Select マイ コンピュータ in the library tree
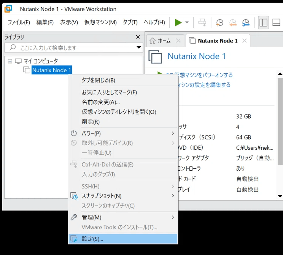The height and width of the screenshot is (255, 283). [40, 61]
